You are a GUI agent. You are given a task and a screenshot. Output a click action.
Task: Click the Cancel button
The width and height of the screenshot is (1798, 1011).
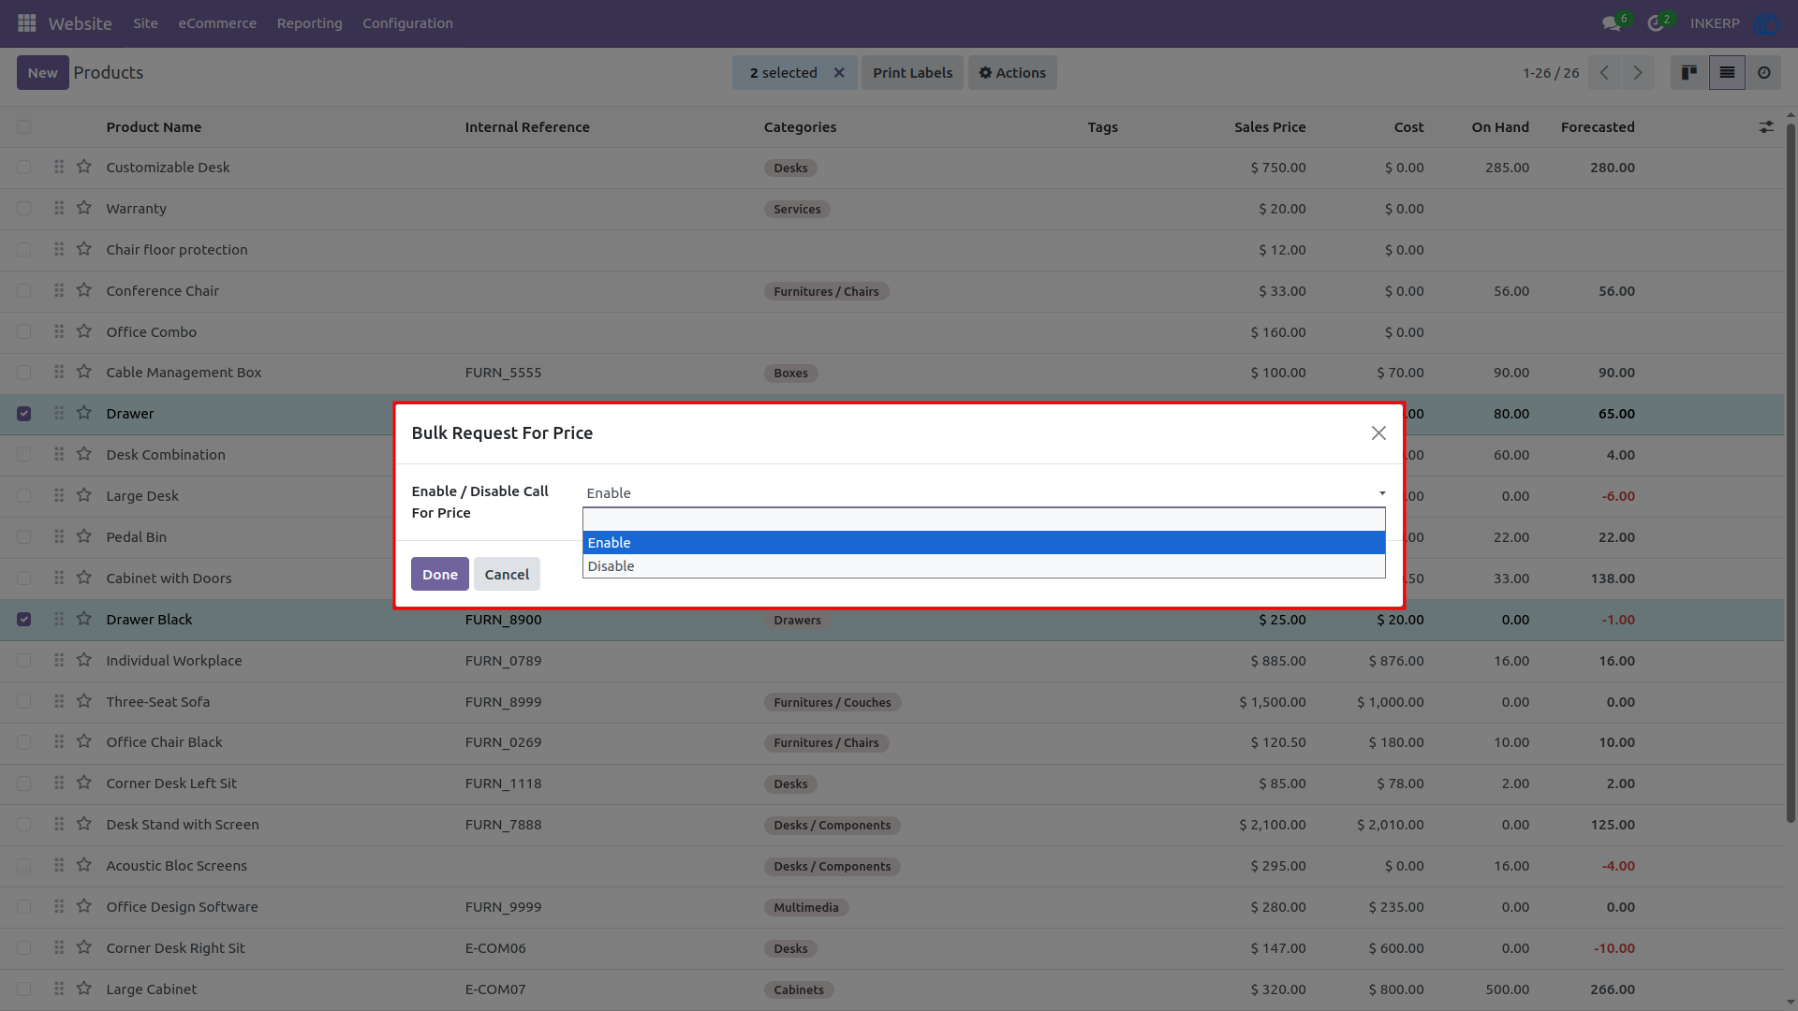(x=507, y=575)
